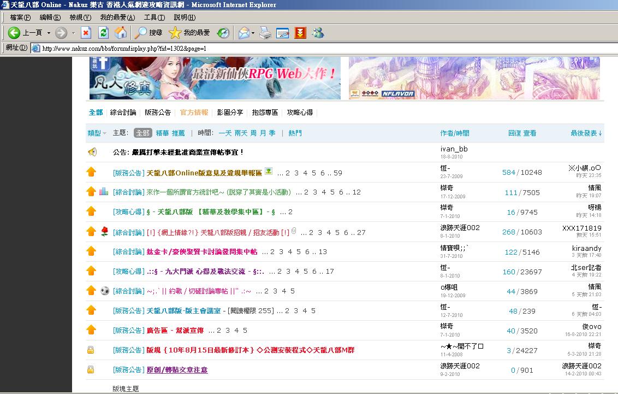
Task: Show 熱門 hot threads
Action: 295,133
